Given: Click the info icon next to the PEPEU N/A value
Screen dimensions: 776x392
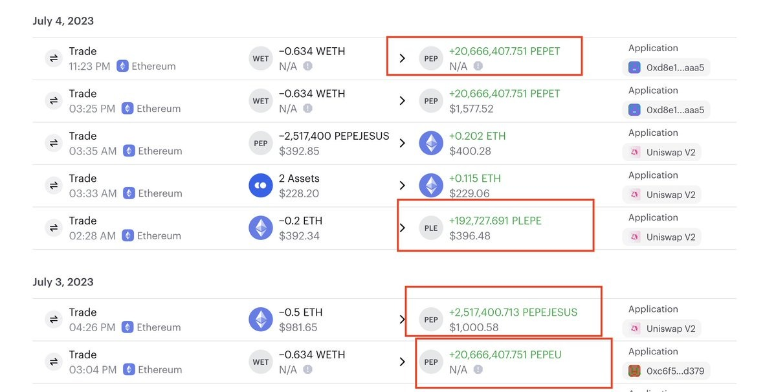Looking at the screenshot, I should coord(478,370).
